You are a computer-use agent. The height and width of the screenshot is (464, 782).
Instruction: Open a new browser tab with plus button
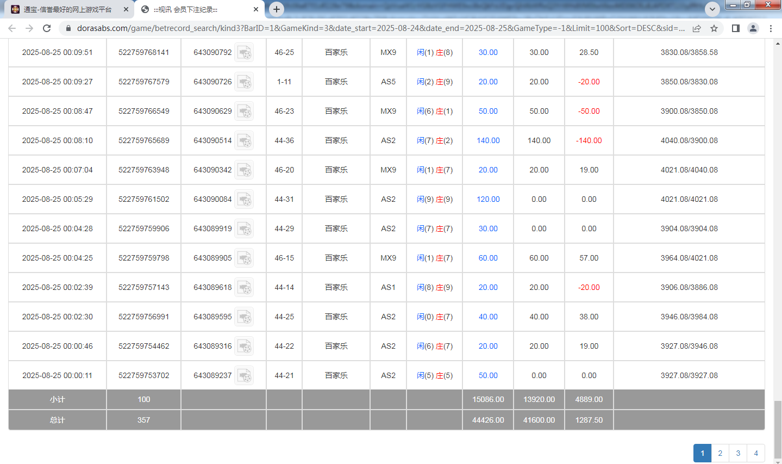pyautogui.click(x=277, y=9)
